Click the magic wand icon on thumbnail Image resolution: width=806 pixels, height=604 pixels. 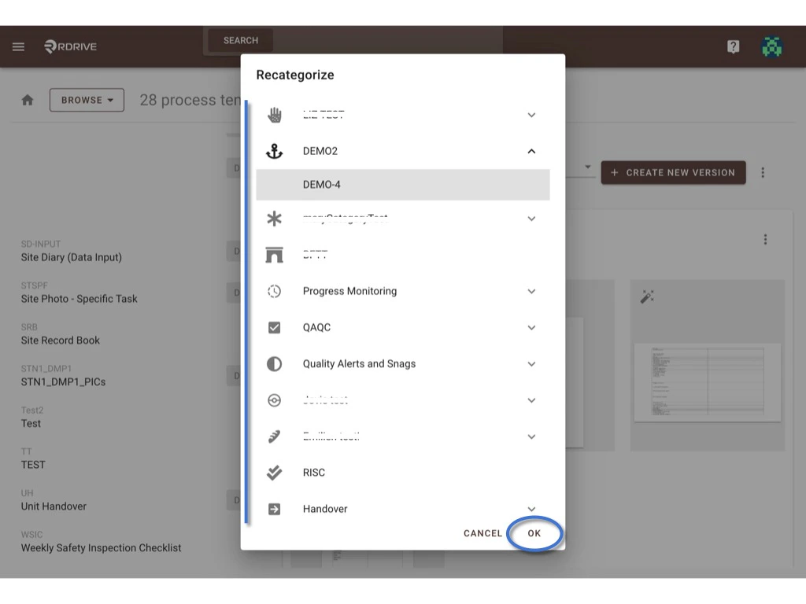coord(647,296)
